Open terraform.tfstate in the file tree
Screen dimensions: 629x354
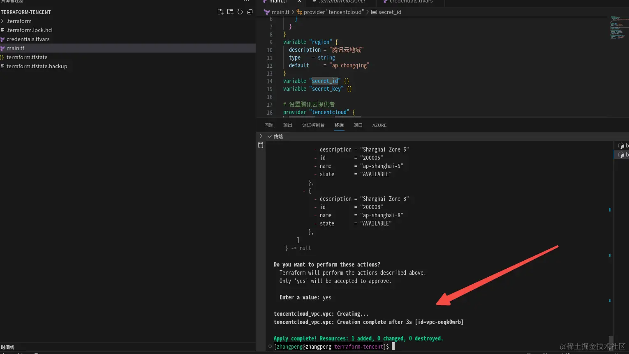[x=128, y=57]
